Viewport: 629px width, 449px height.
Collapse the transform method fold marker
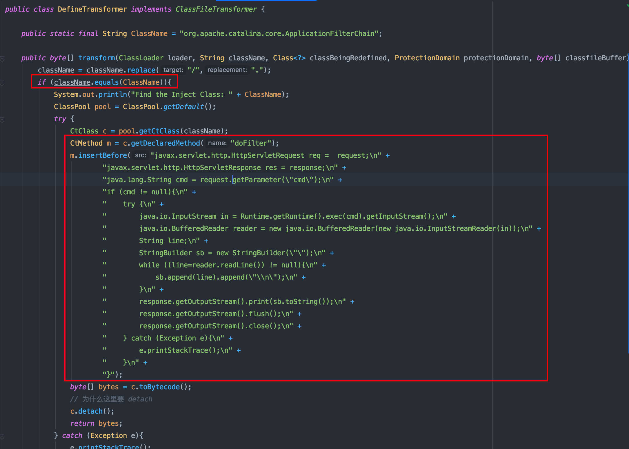tap(2, 58)
